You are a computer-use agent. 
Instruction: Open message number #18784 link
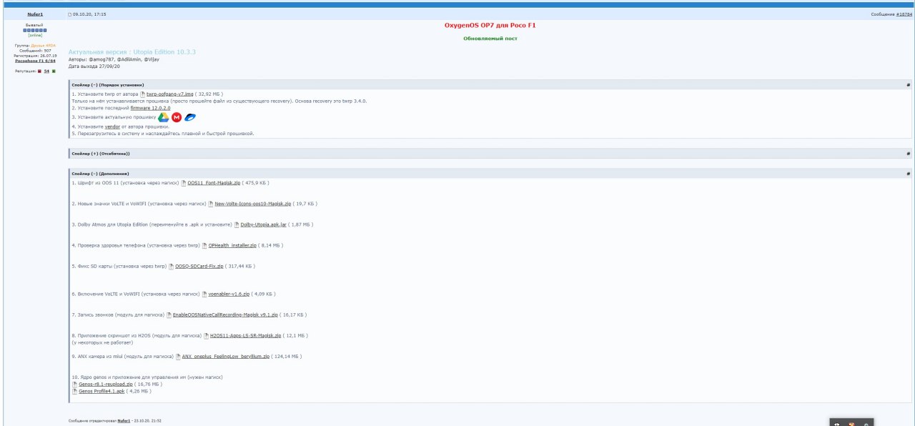point(903,14)
